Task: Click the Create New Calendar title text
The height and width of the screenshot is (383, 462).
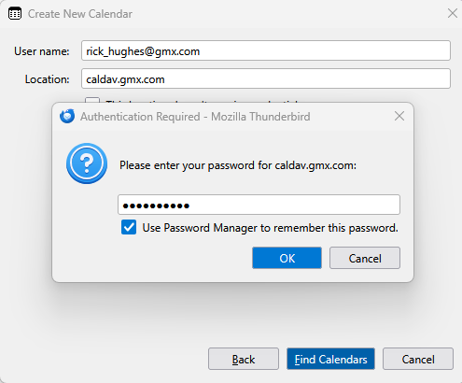Action: (x=80, y=14)
